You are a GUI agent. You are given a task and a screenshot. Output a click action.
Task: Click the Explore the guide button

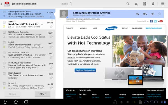coord(85,70)
